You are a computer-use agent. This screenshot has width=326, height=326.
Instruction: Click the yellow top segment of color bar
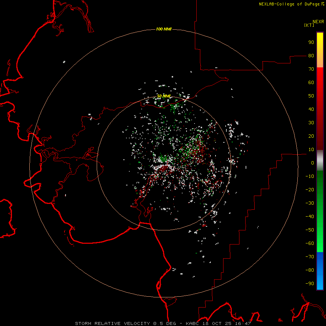click(x=320, y=50)
